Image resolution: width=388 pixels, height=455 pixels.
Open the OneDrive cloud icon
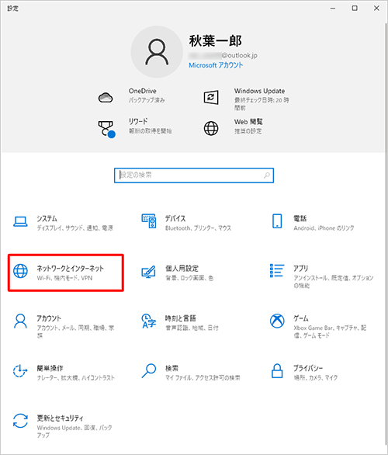[106, 98]
